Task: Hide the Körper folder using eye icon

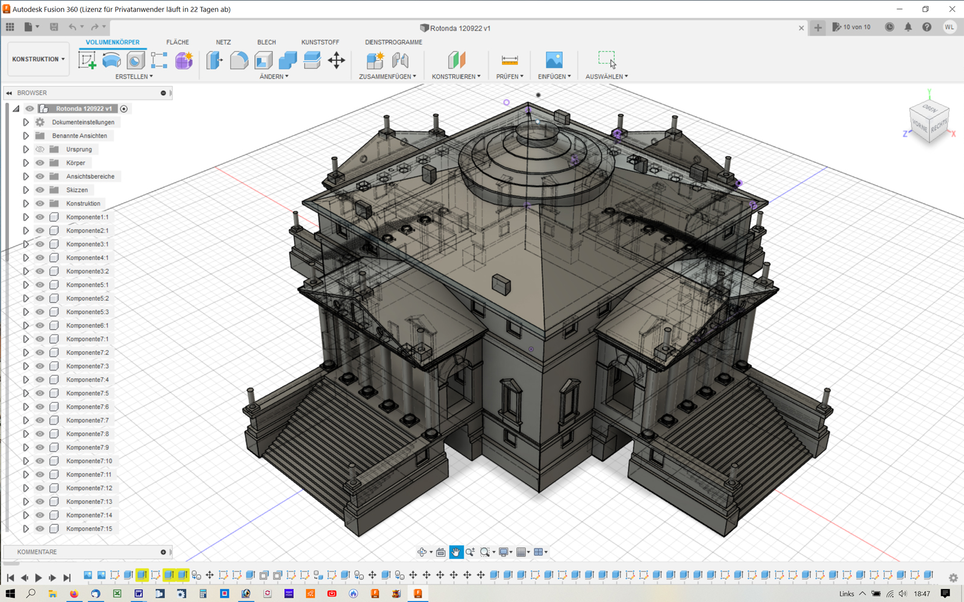Action: [x=40, y=163]
